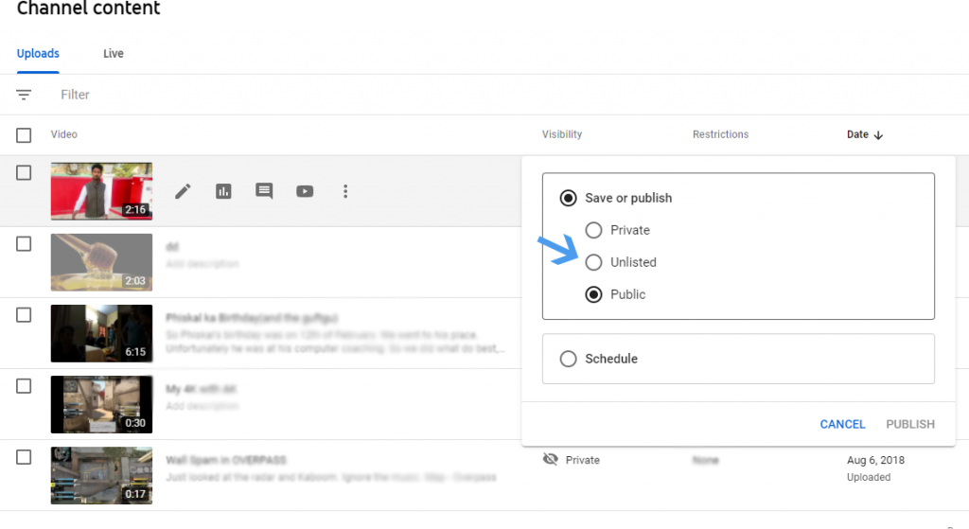Screen dimensions: 969x529
Task: Open the Uploads tab
Action: [x=38, y=54]
